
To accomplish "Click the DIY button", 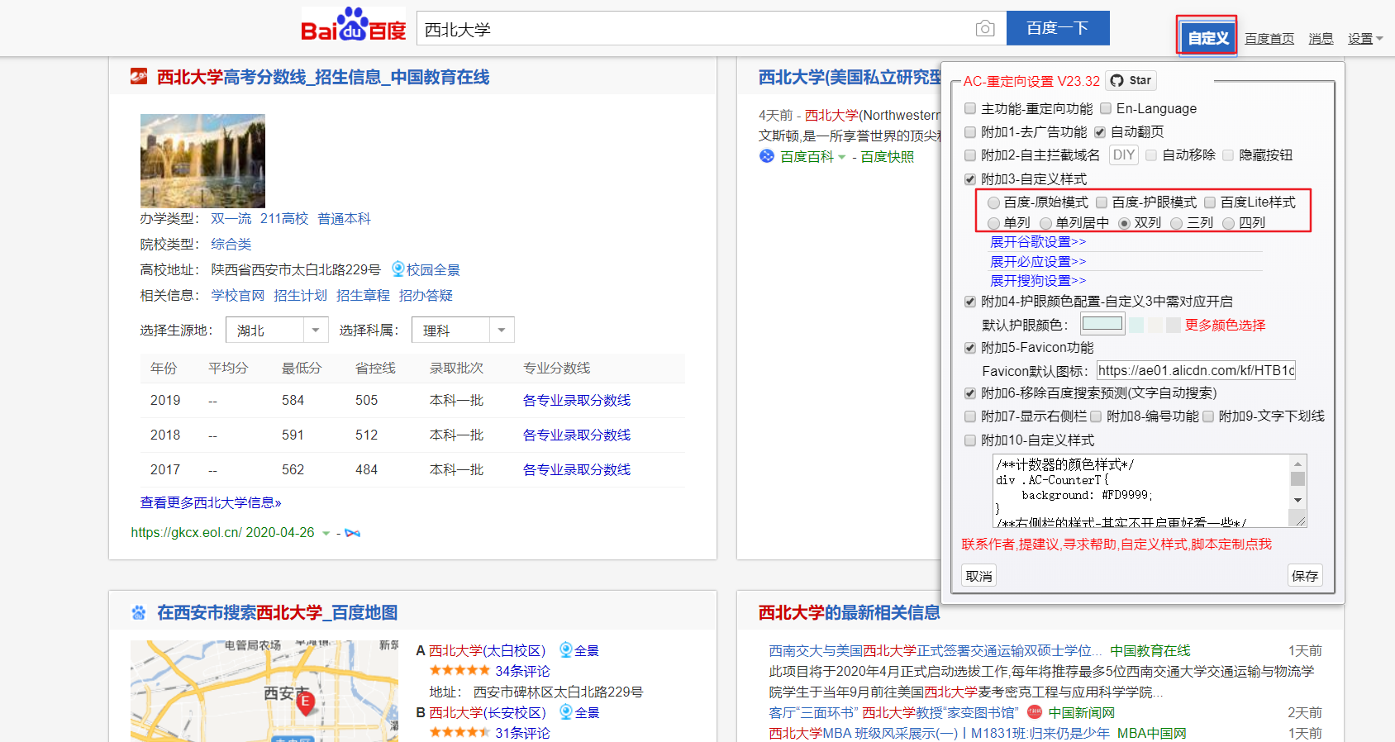I will [x=1124, y=155].
